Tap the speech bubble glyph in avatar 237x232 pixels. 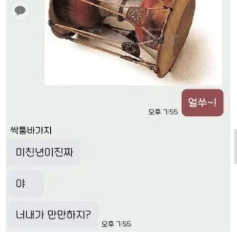(x=20, y=11)
